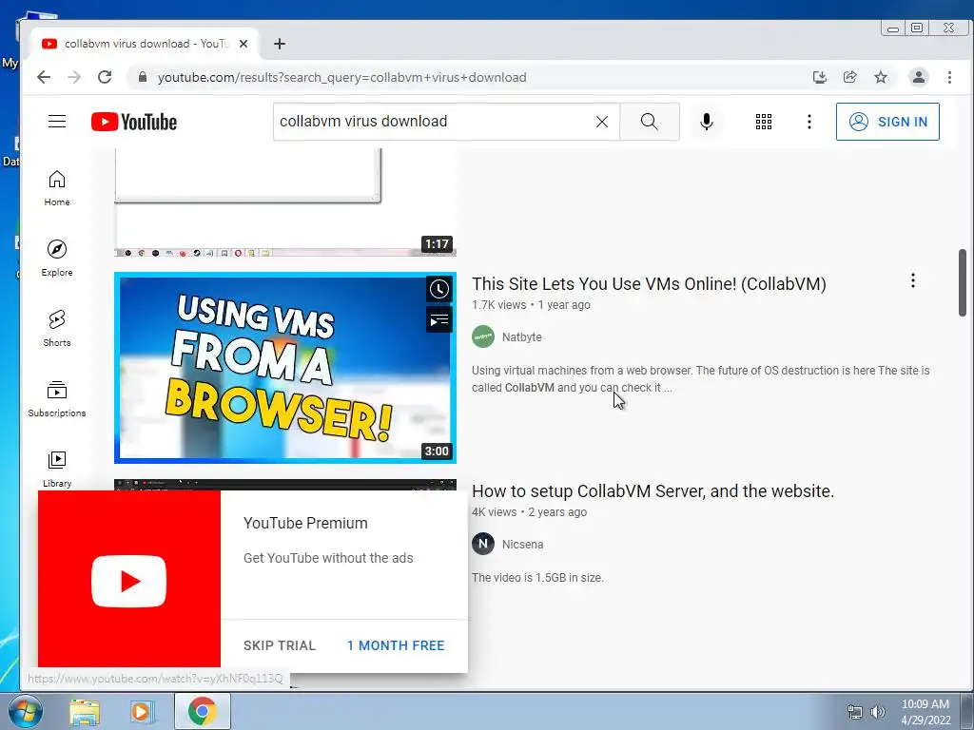Click the address bar URL
974x730 pixels.
coord(342,78)
